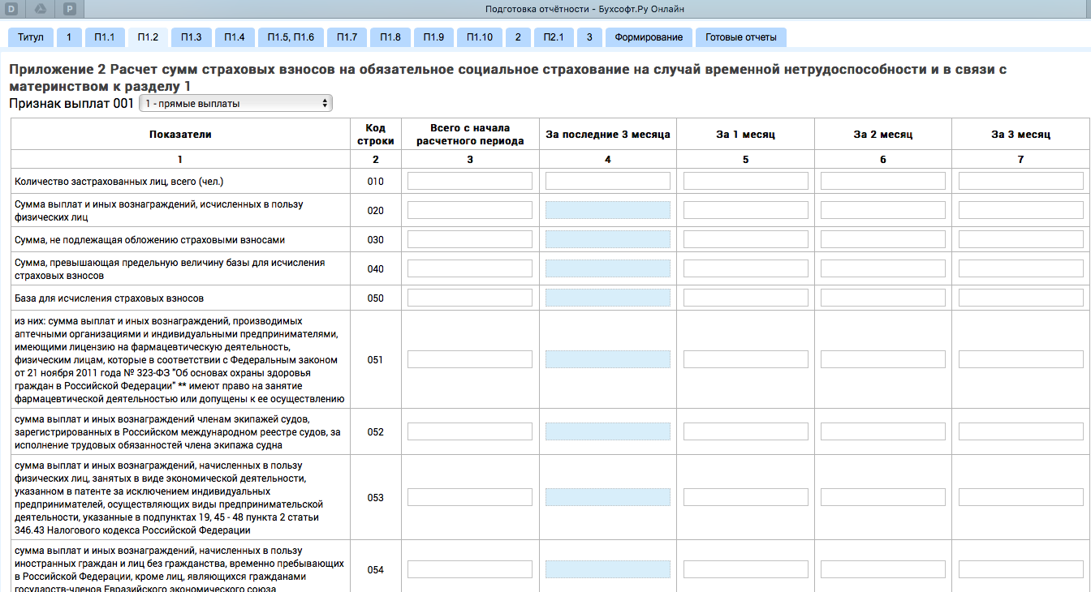Open the Формирование tab
The height and width of the screenshot is (592, 1091).
point(649,37)
